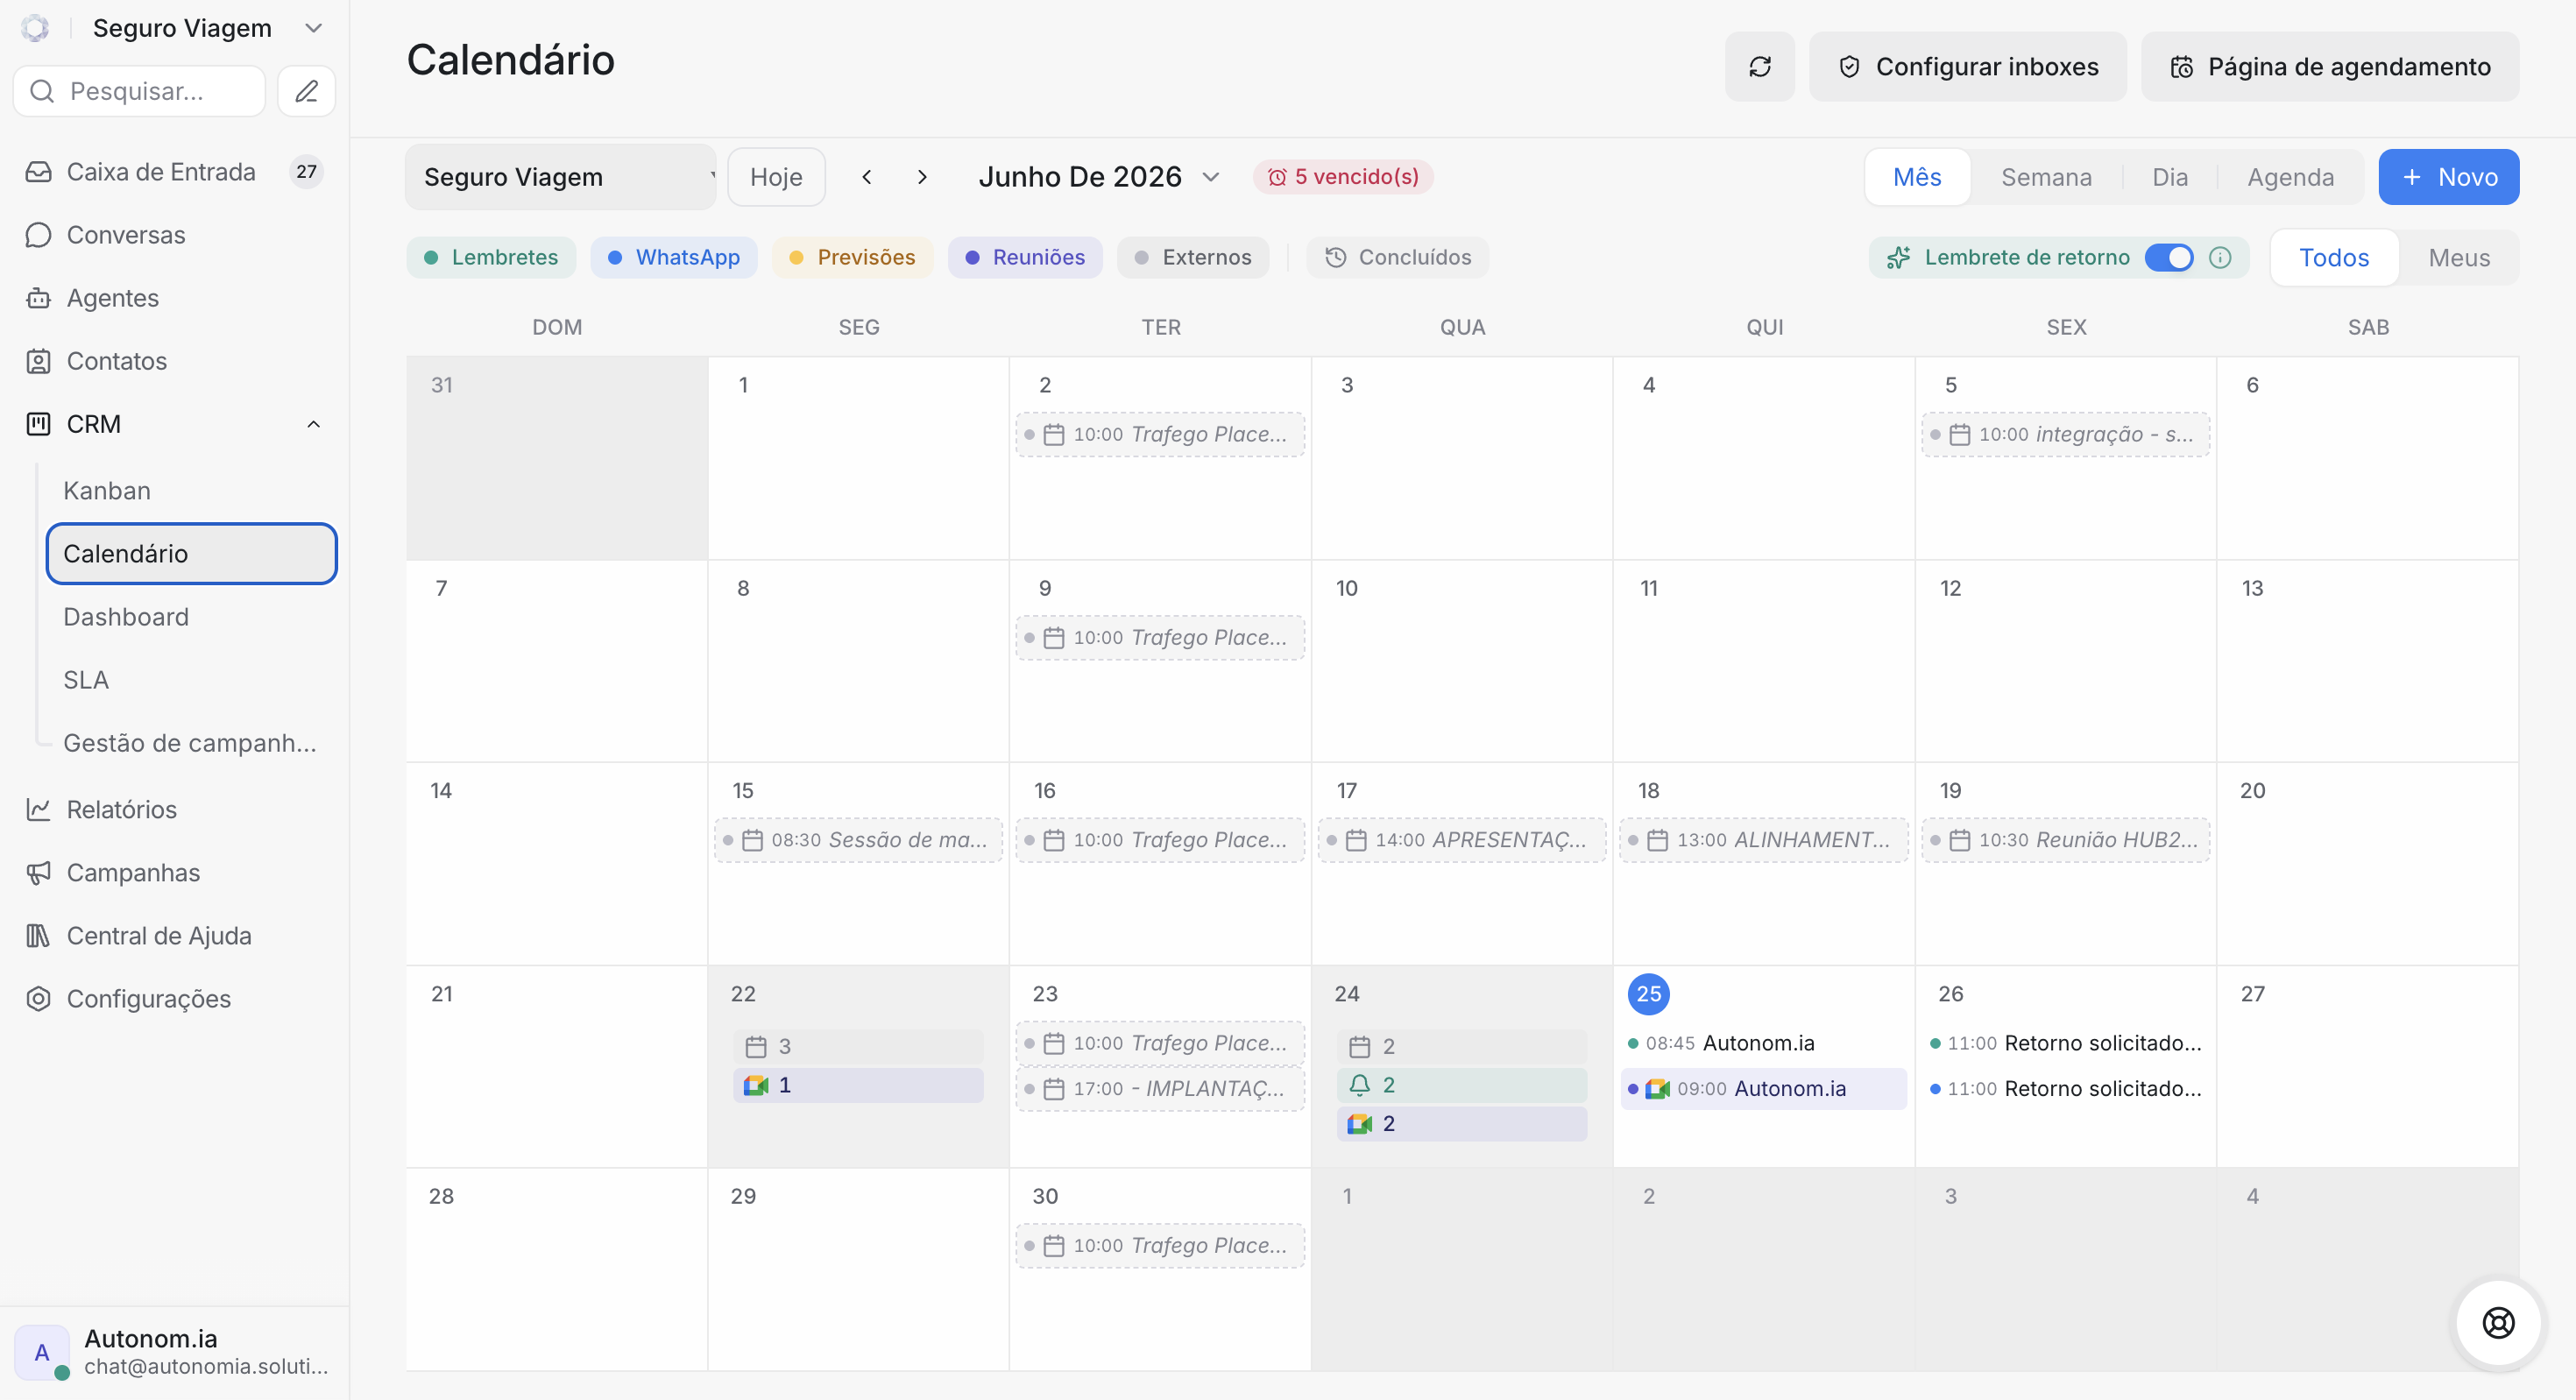Click the calendar events group on June 24
Image resolution: width=2576 pixels, height=1400 pixels.
[x=1461, y=1046]
